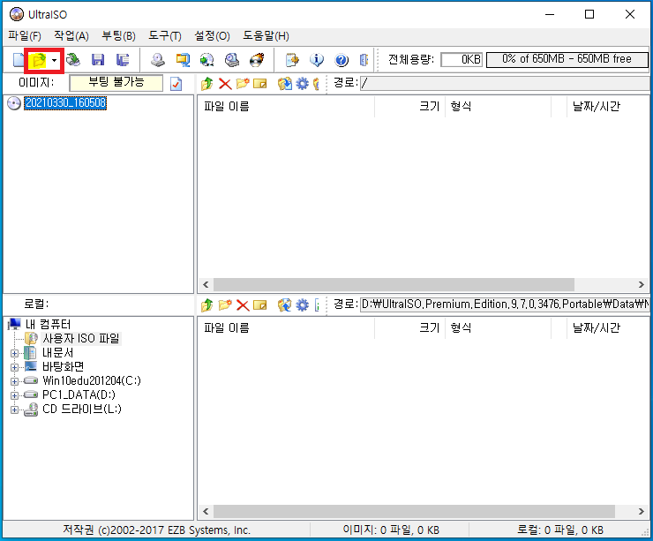Open the 부팅(B) menu

[119, 36]
